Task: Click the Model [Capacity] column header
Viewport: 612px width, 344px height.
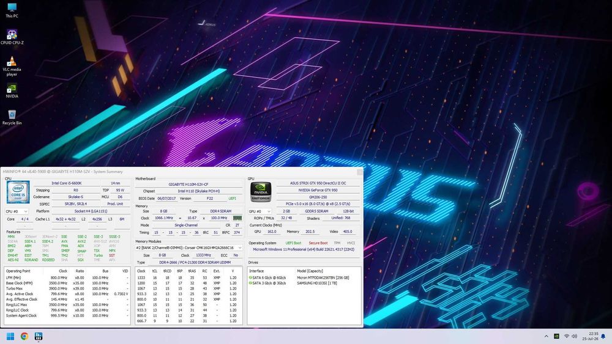Action: [x=310, y=271]
